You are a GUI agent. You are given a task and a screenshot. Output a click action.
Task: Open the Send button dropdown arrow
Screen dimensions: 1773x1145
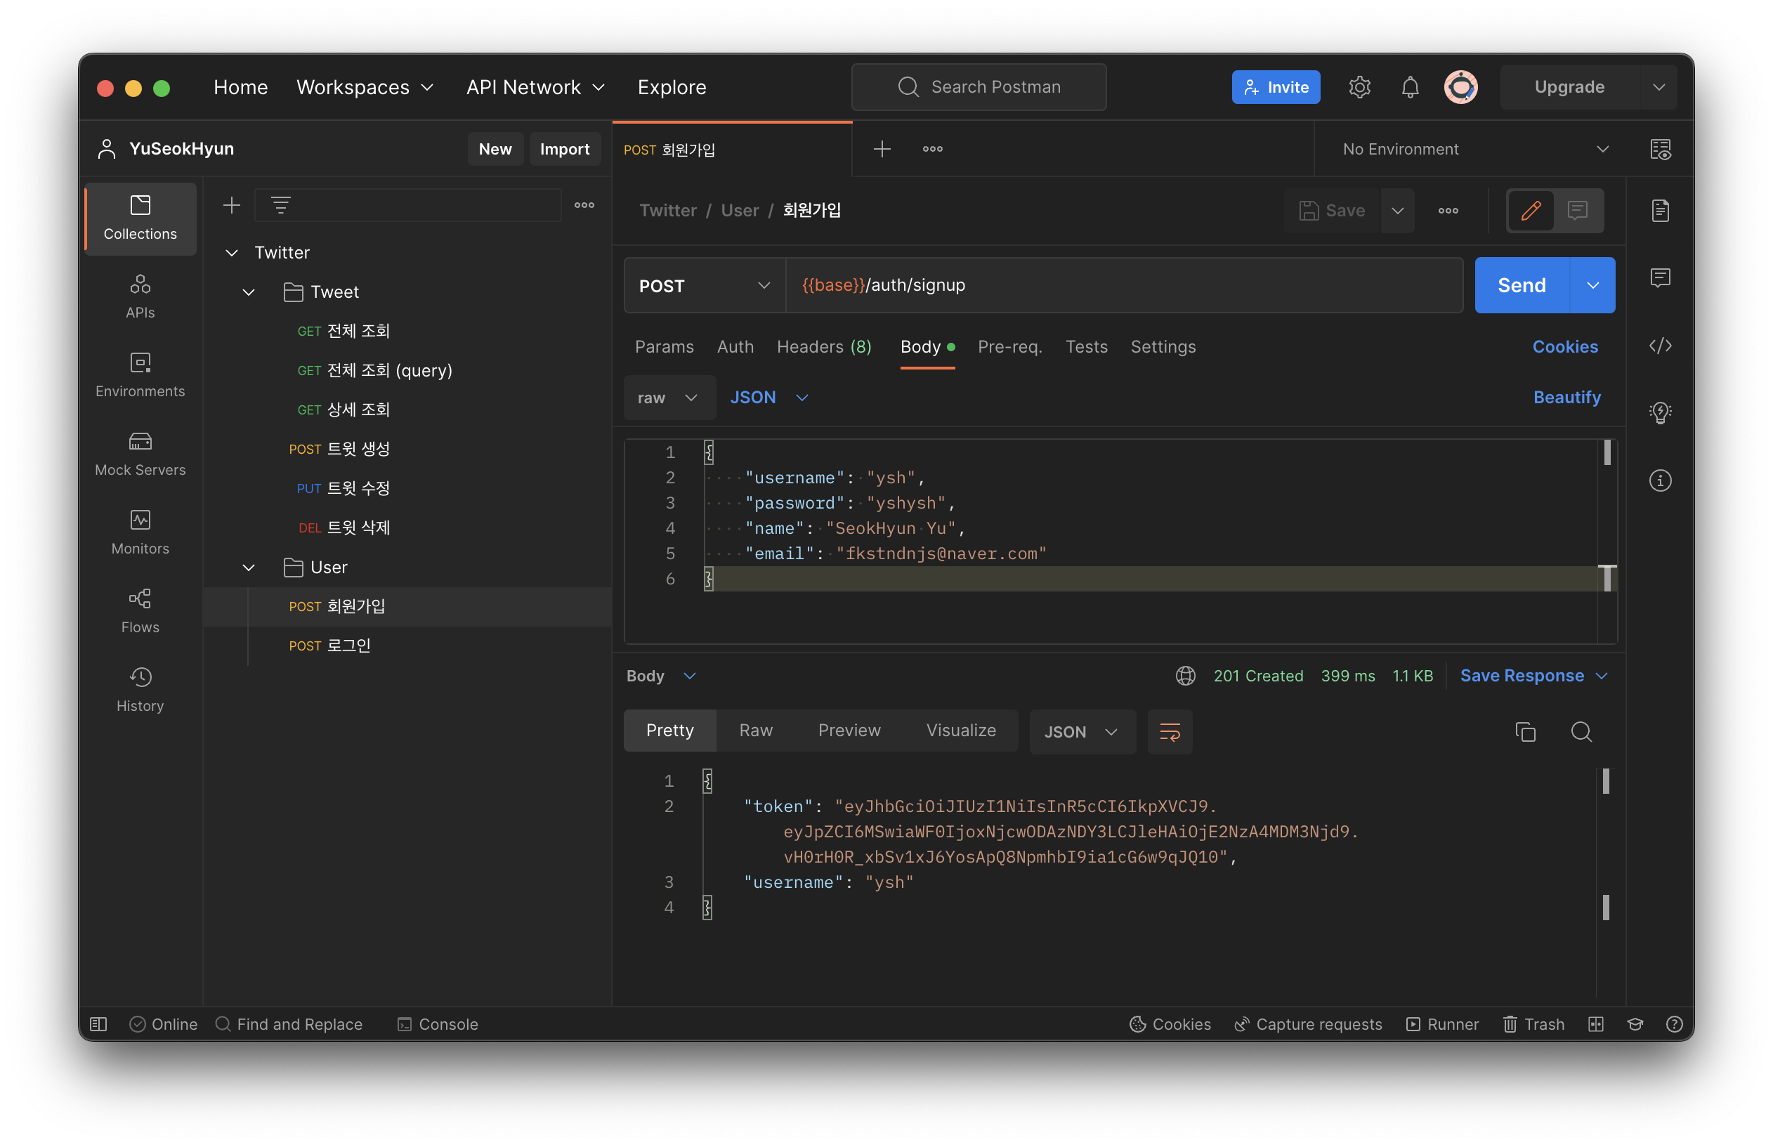1592,285
